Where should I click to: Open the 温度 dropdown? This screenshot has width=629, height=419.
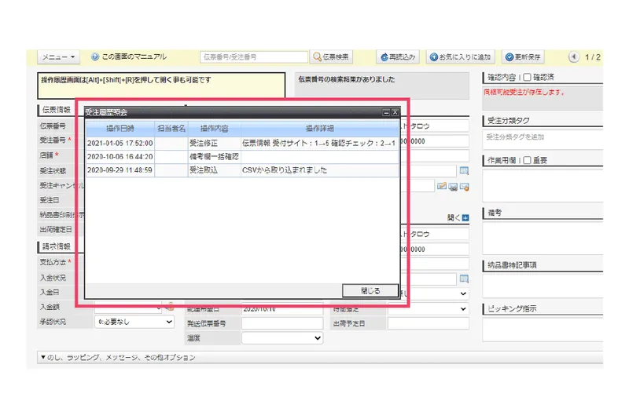pyautogui.click(x=282, y=338)
